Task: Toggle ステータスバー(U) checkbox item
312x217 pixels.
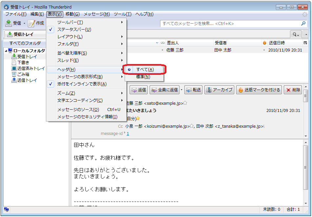Action: pyautogui.click(x=87, y=30)
